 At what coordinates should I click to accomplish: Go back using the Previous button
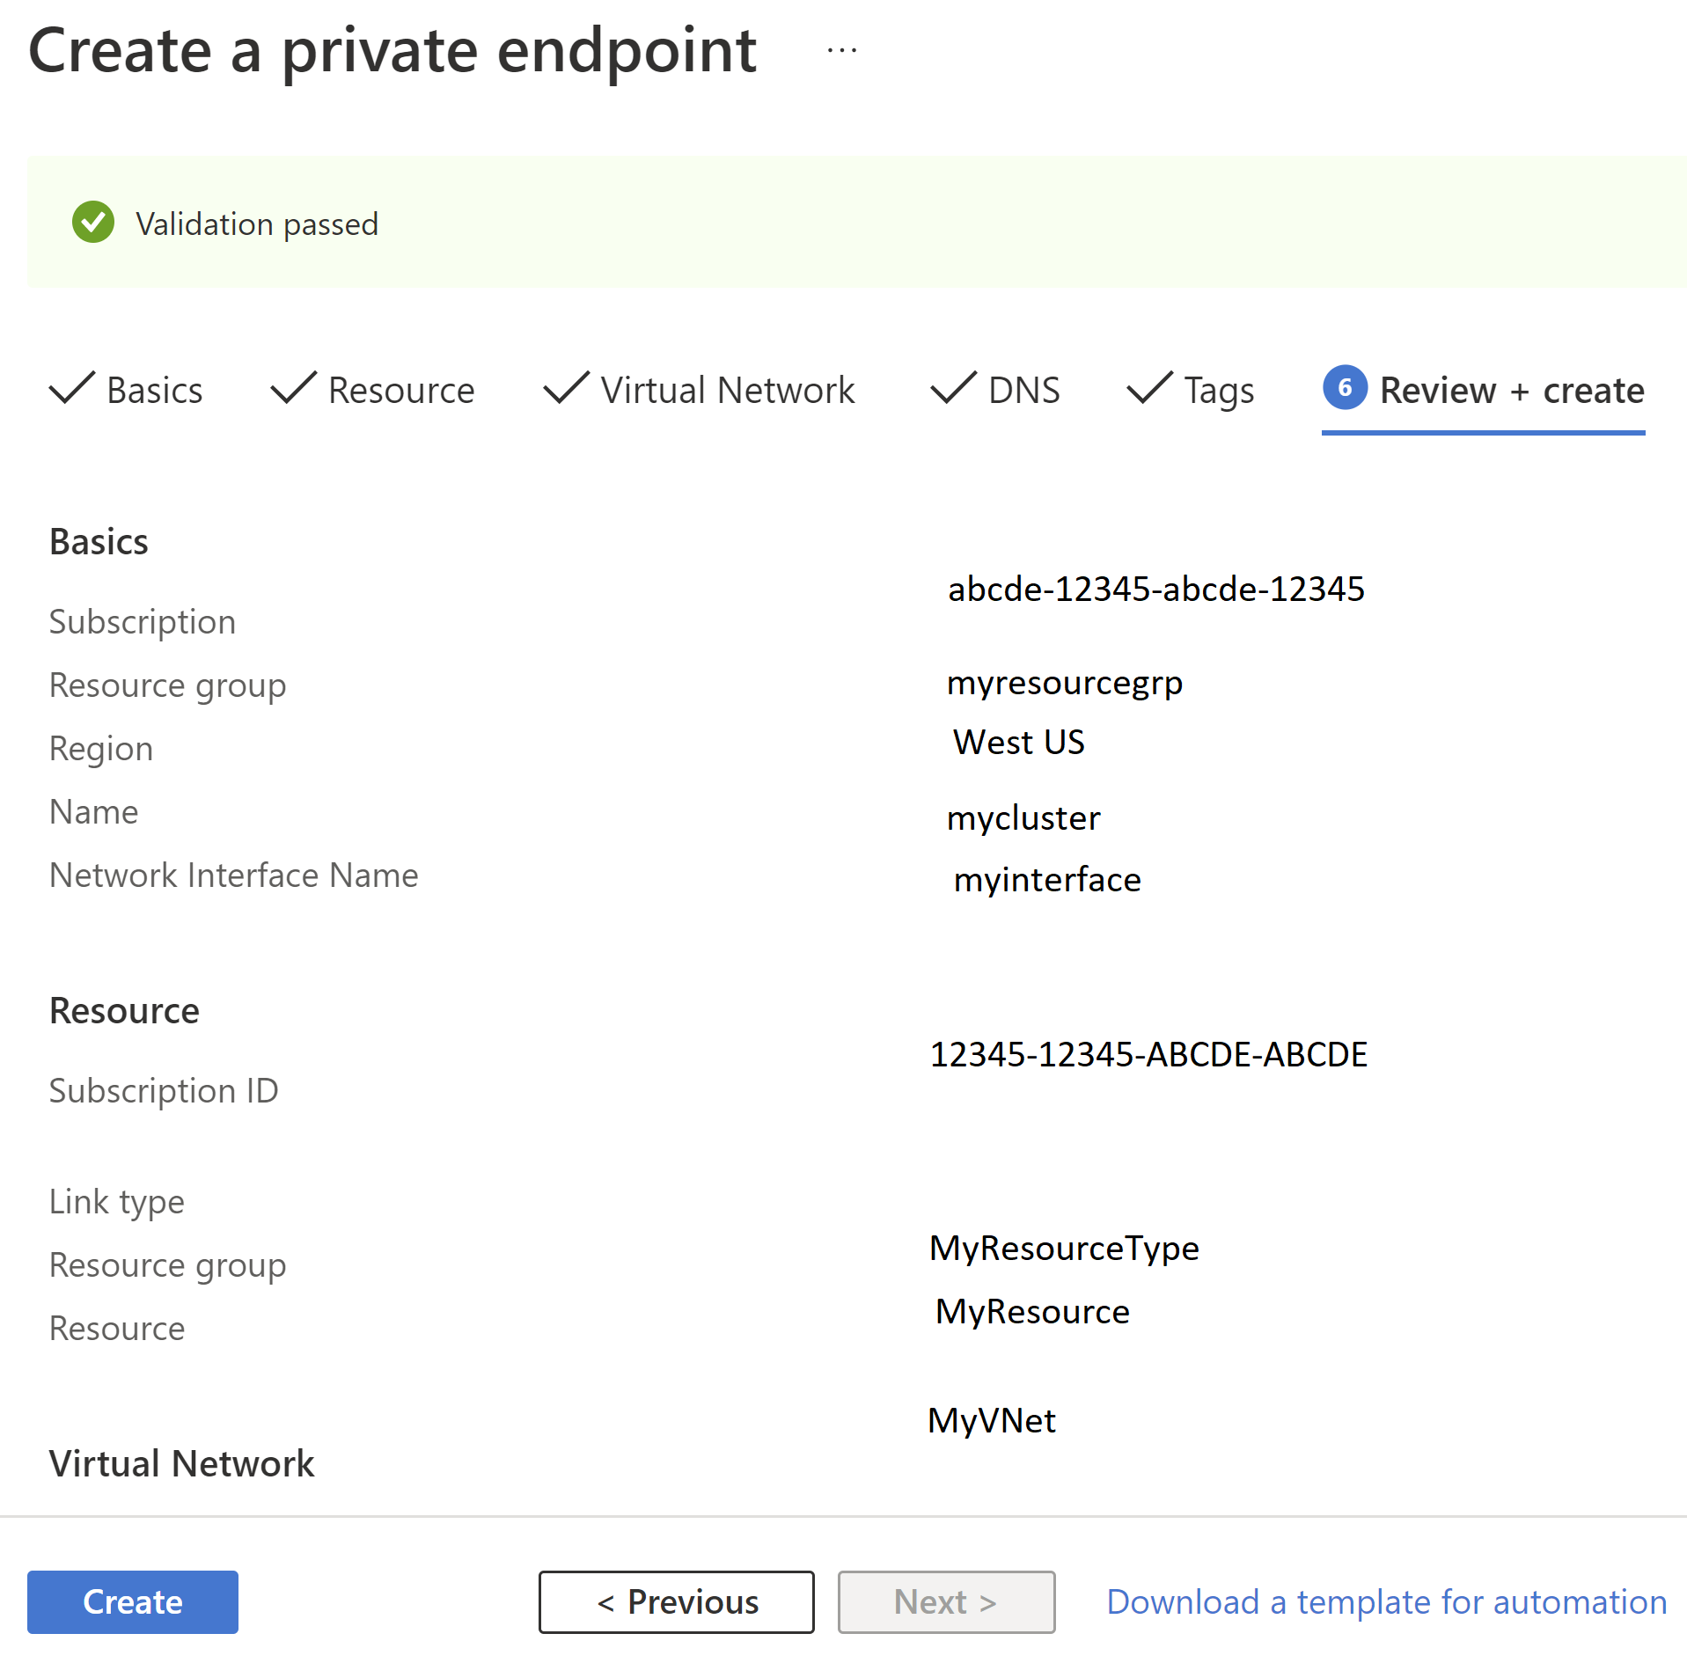point(676,1601)
